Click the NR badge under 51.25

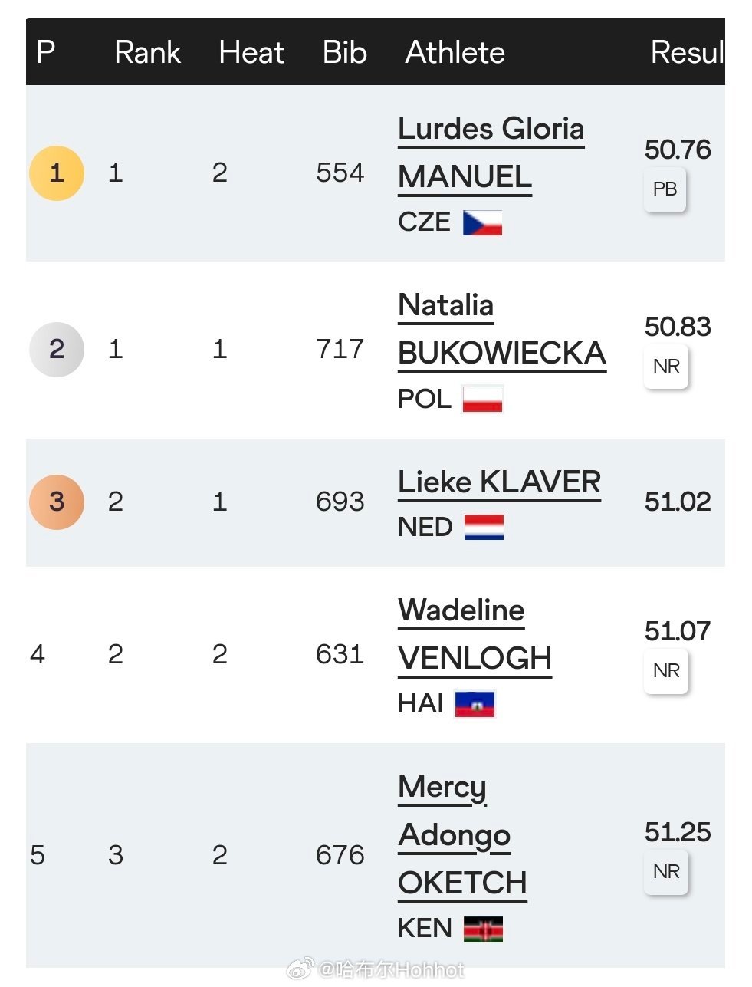(x=666, y=872)
